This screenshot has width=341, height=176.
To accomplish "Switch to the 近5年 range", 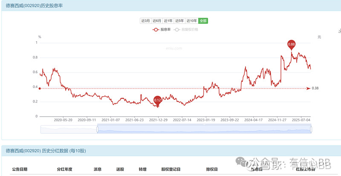I will tap(179, 21).
